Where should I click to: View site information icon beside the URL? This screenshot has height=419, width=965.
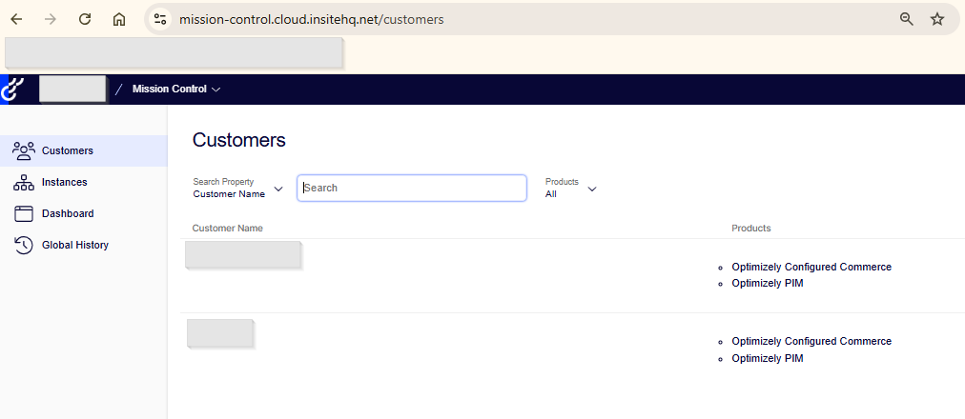160,19
